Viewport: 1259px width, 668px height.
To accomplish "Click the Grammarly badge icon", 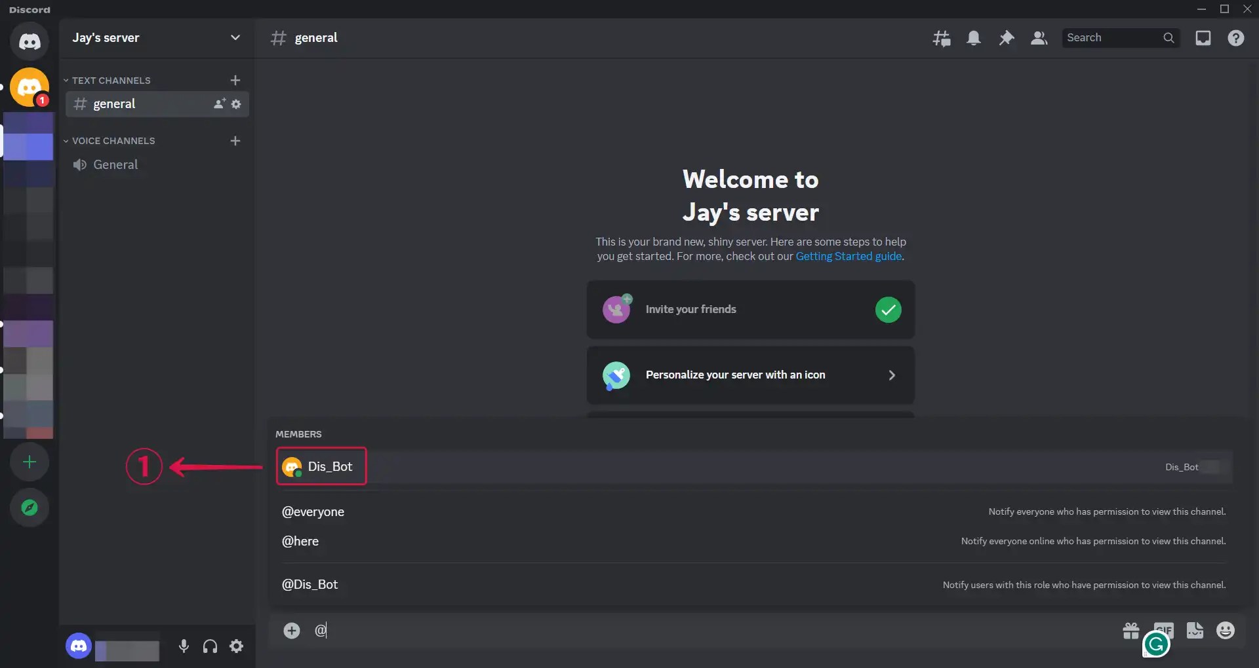I will (1157, 645).
